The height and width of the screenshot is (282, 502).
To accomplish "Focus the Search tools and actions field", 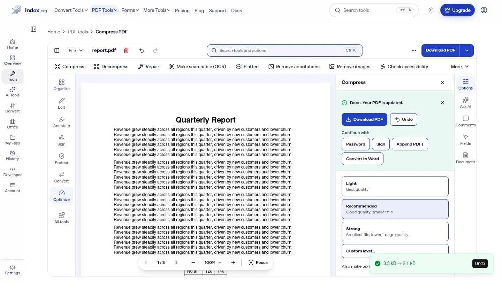I will pos(285,50).
